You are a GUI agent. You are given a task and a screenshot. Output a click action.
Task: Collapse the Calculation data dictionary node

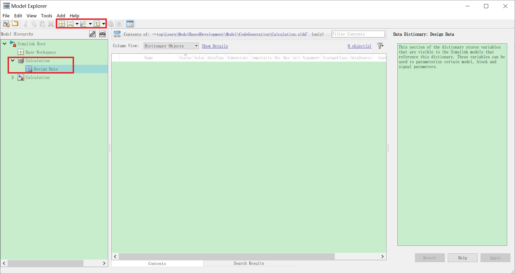click(x=13, y=60)
